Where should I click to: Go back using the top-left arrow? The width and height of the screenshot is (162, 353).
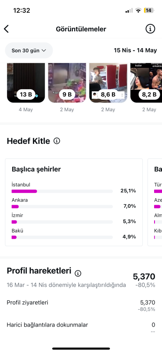(6, 29)
